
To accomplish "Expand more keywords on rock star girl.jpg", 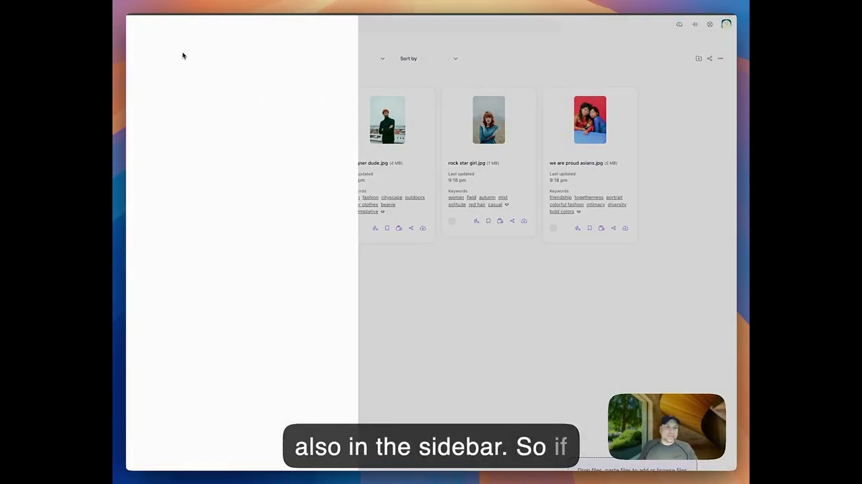I will pyautogui.click(x=506, y=205).
